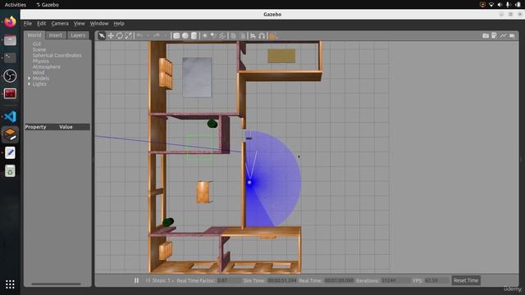
Task: Open Firefox from the dock
Action: (x=10, y=22)
